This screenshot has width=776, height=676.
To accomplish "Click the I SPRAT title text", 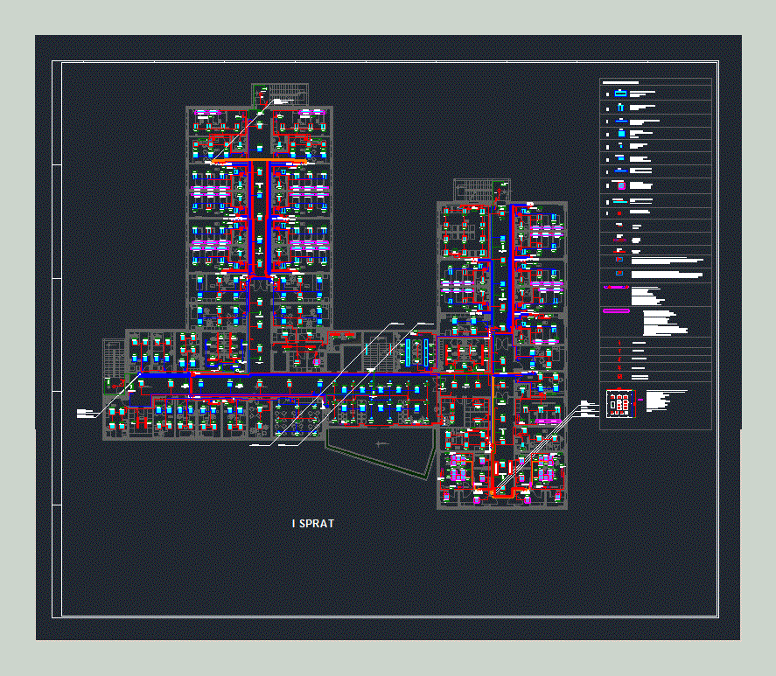I will click(312, 524).
